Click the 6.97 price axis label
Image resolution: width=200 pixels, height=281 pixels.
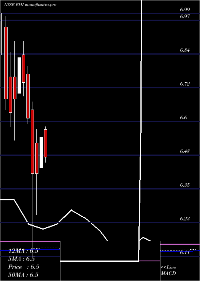point(185,16)
